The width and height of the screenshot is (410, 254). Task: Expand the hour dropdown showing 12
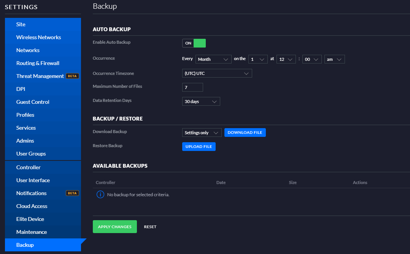(x=286, y=59)
